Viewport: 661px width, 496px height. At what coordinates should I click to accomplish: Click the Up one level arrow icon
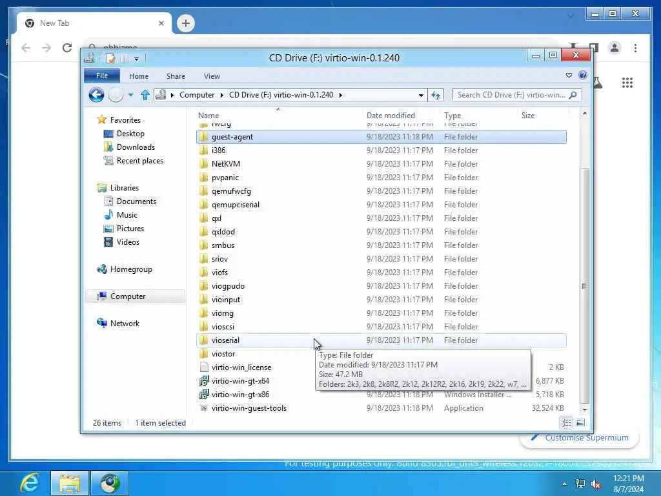(145, 95)
